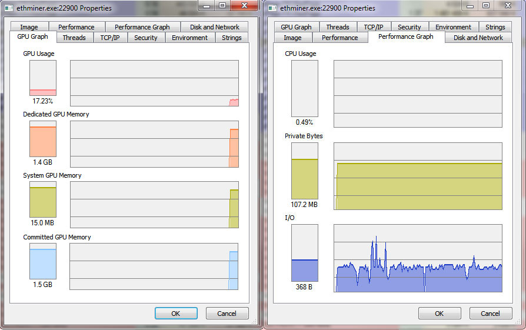This screenshot has height=330, width=526.
Task: Switch to TCP/IP tab in the CPU Usage dialog
Action: [373, 27]
